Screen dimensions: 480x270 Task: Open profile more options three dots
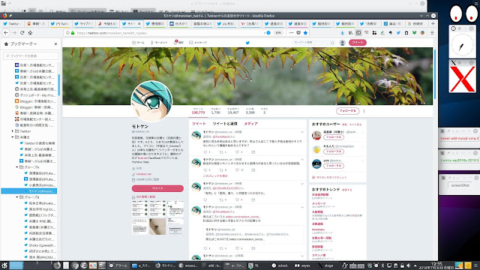coord(364,111)
